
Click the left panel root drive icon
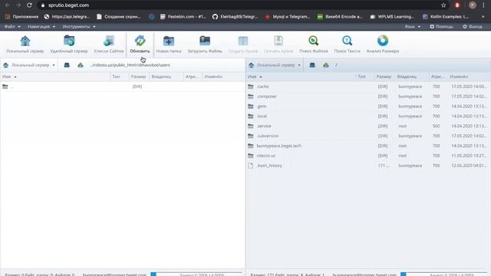coord(67,65)
